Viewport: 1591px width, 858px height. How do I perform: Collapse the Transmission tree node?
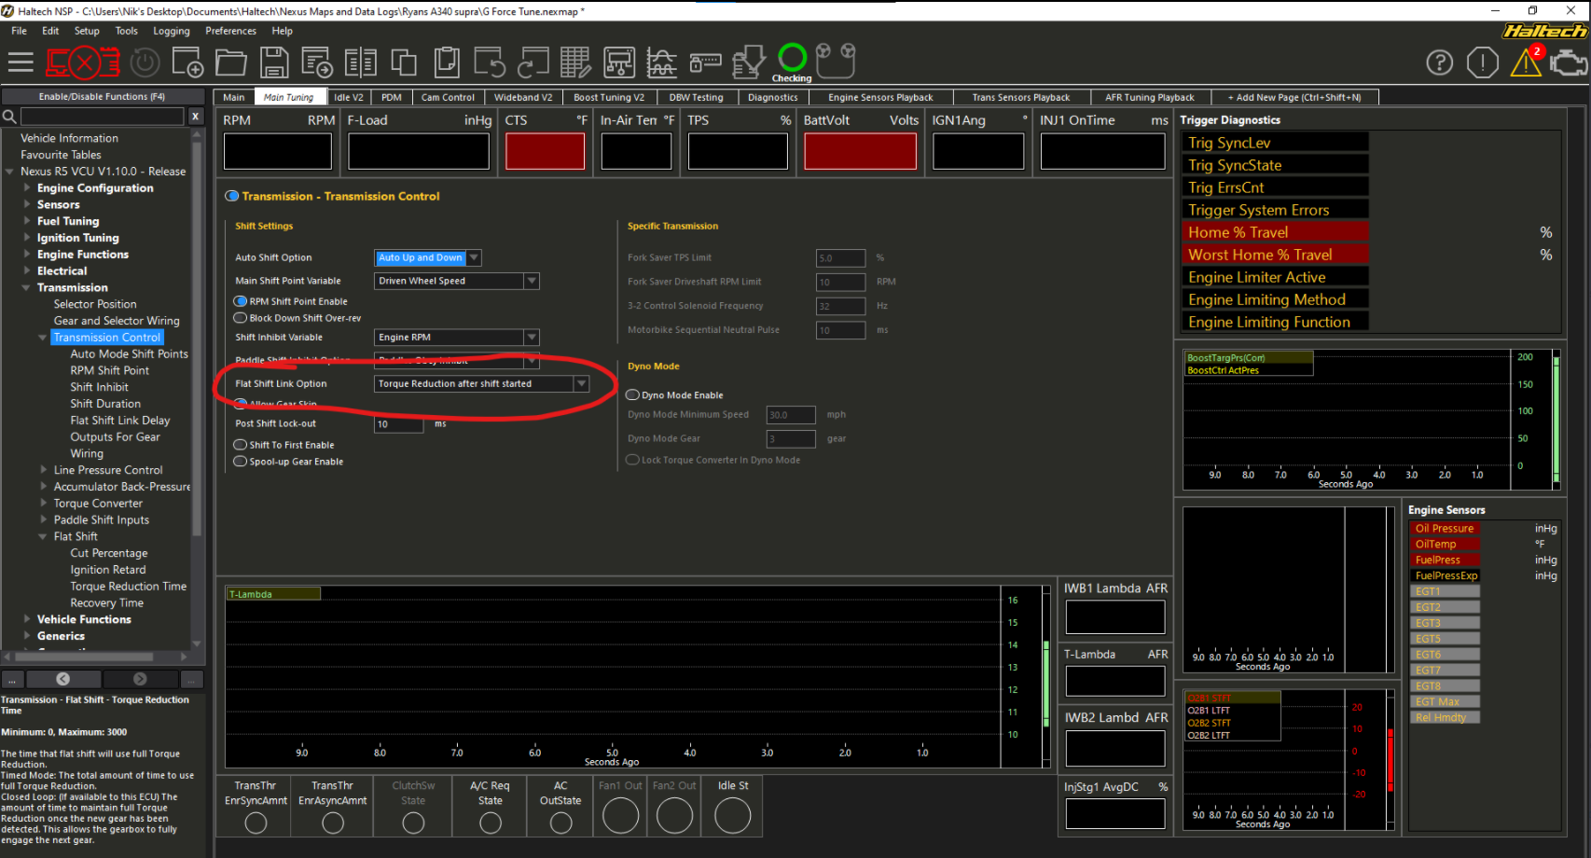[26, 287]
